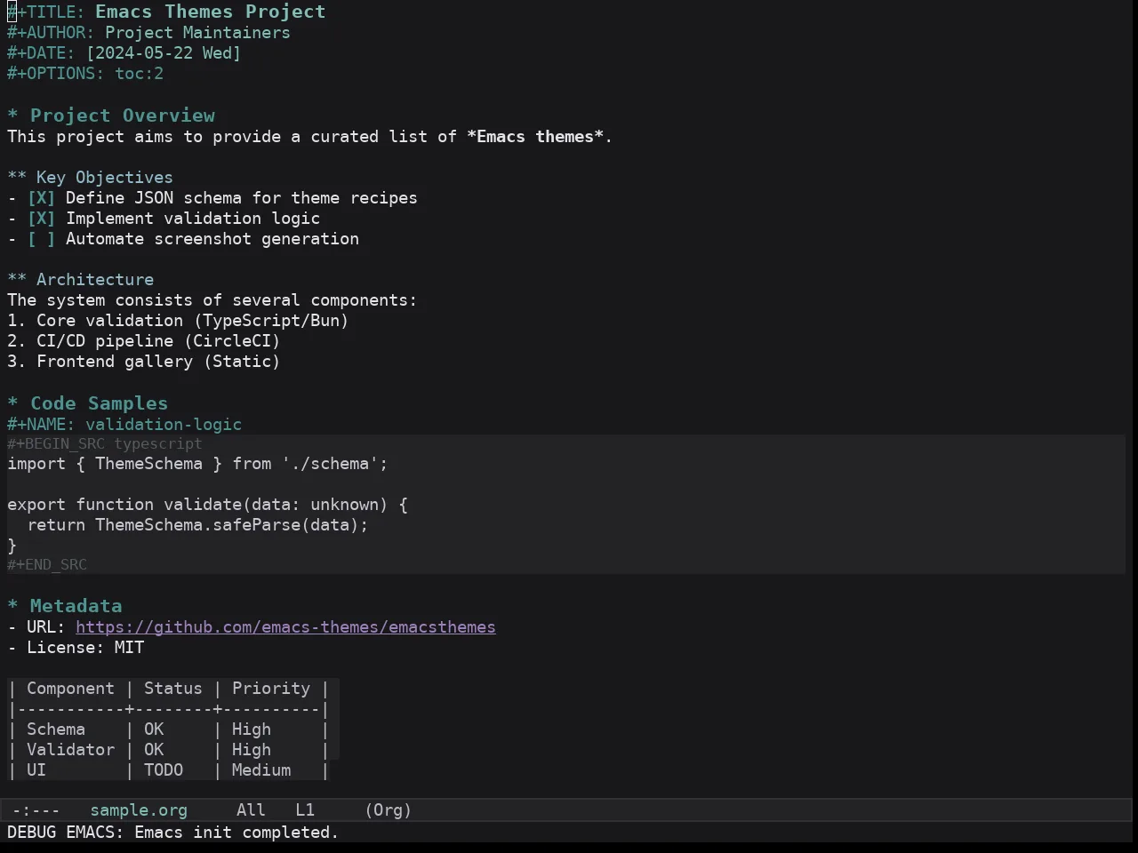Click the sample.org buffer name in mode line
The width and height of the screenshot is (1138, 853).
tap(139, 810)
